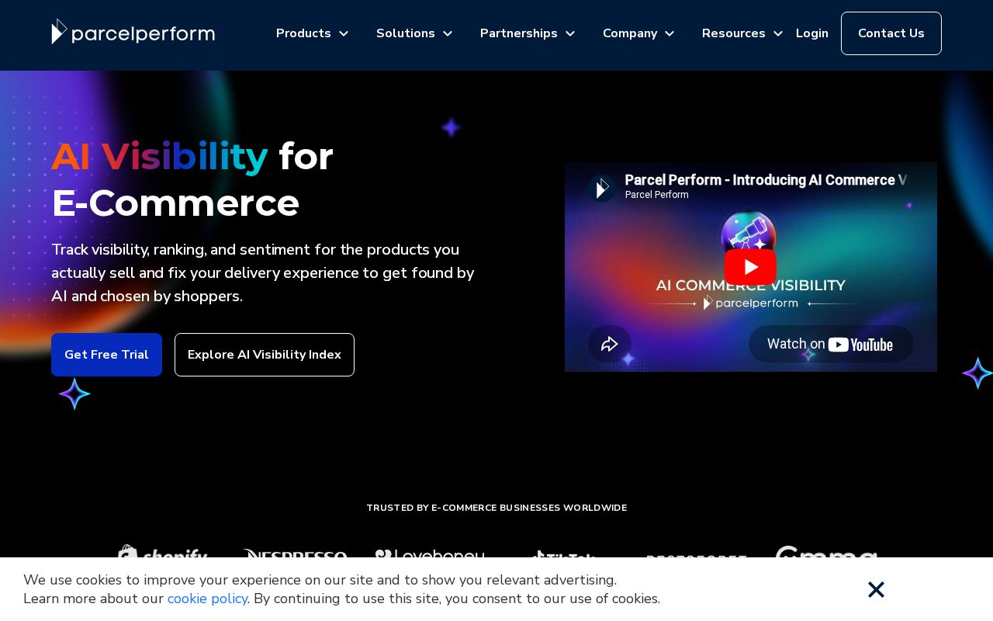993x621 pixels.
Task: Open the cookie policy link
Action: (x=207, y=598)
